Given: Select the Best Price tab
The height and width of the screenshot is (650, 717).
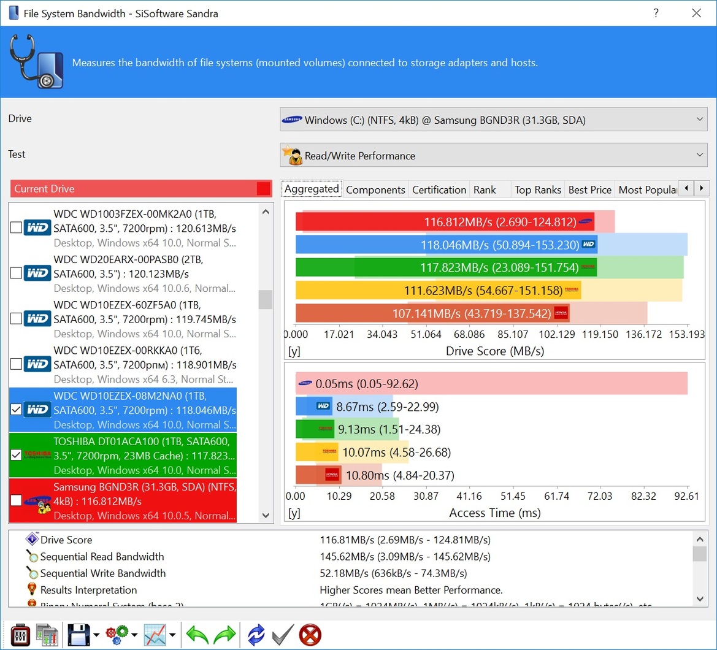Looking at the screenshot, I should [x=590, y=189].
